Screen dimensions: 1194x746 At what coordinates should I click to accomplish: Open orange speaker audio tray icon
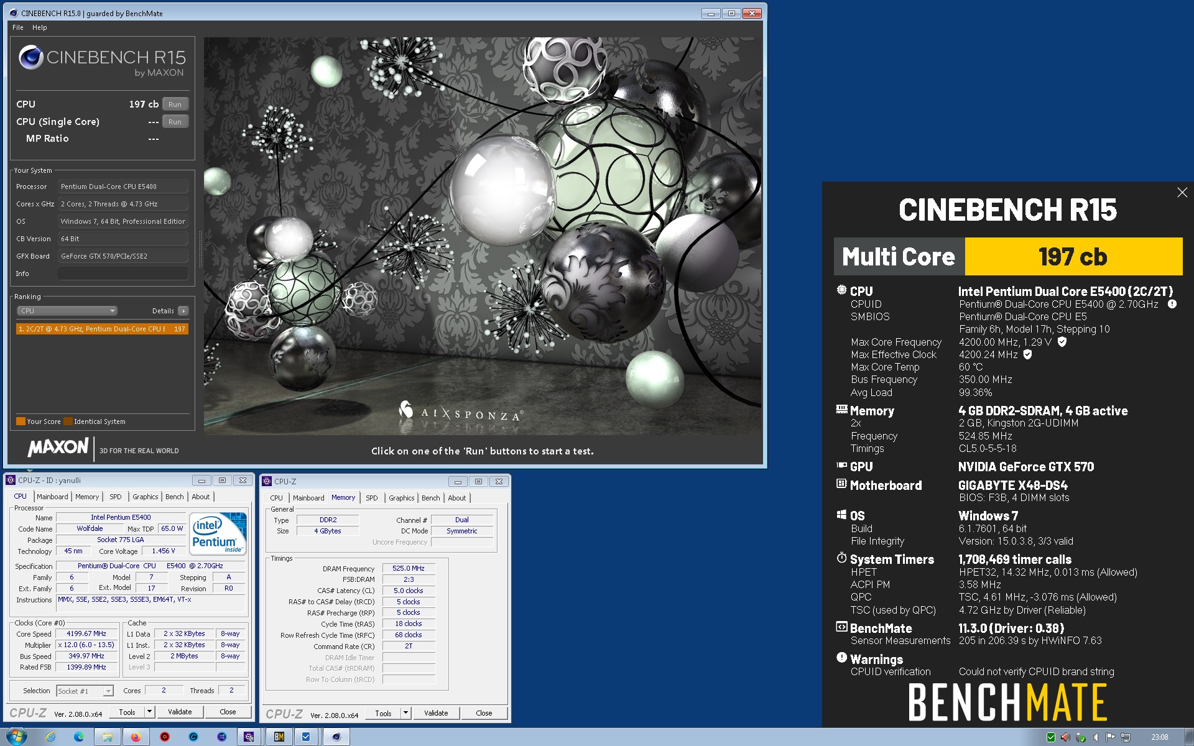(x=1065, y=737)
